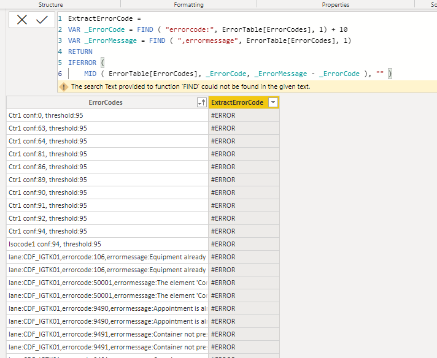Open the ExtractErrorCode column dropdown arrow
The height and width of the screenshot is (358, 437).
point(273,102)
